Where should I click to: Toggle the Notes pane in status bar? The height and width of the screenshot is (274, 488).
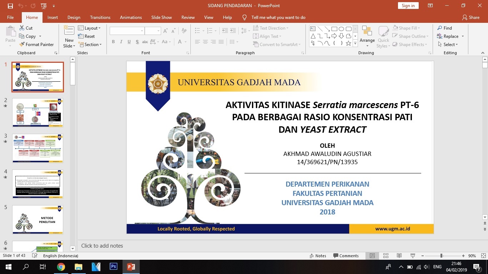tap(318, 256)
